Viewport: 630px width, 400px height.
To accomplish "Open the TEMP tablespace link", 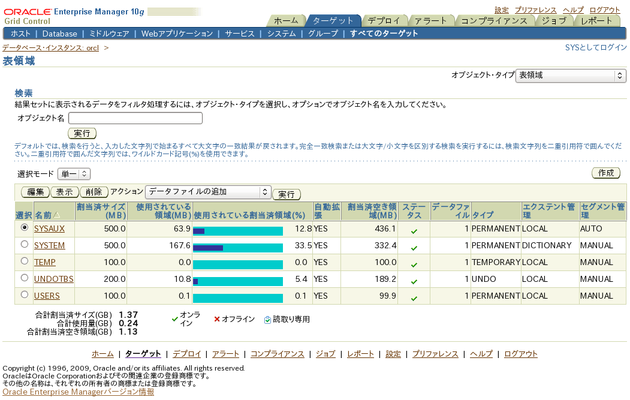I will click(x=44, y=263).
